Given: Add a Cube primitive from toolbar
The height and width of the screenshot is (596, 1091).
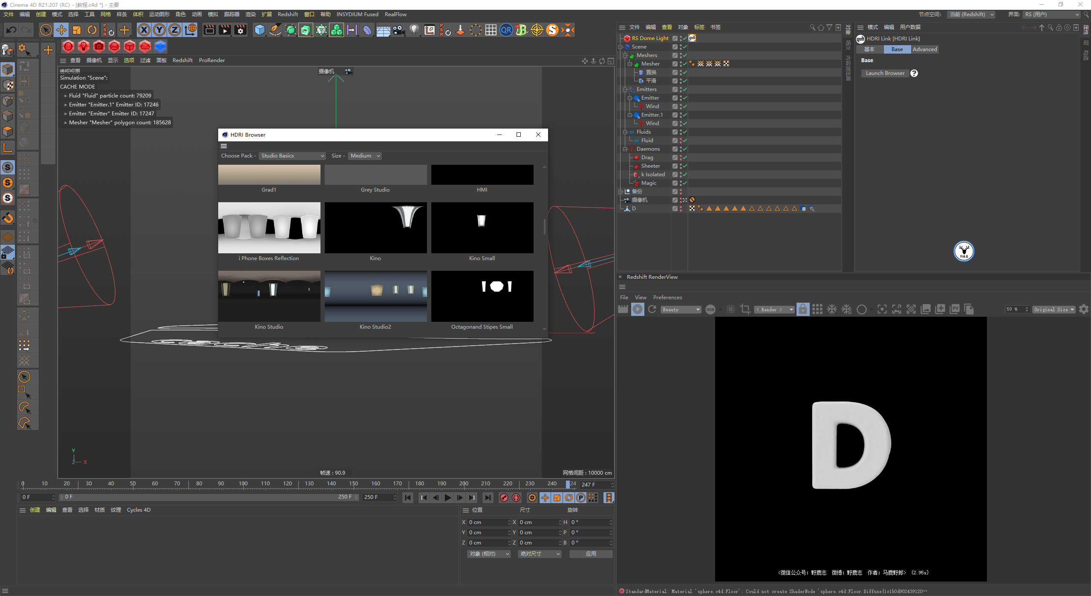Looking at the screenshot, I should coord(260,30).
